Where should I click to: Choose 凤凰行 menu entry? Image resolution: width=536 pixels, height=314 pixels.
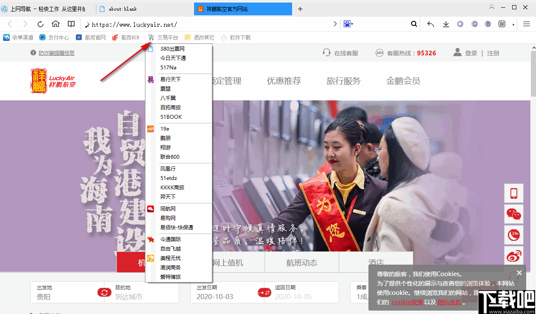[x=179, y=169]
